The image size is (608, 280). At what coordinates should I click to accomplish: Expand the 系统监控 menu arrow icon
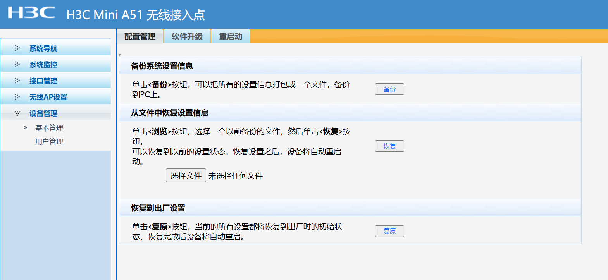[17, 64]
